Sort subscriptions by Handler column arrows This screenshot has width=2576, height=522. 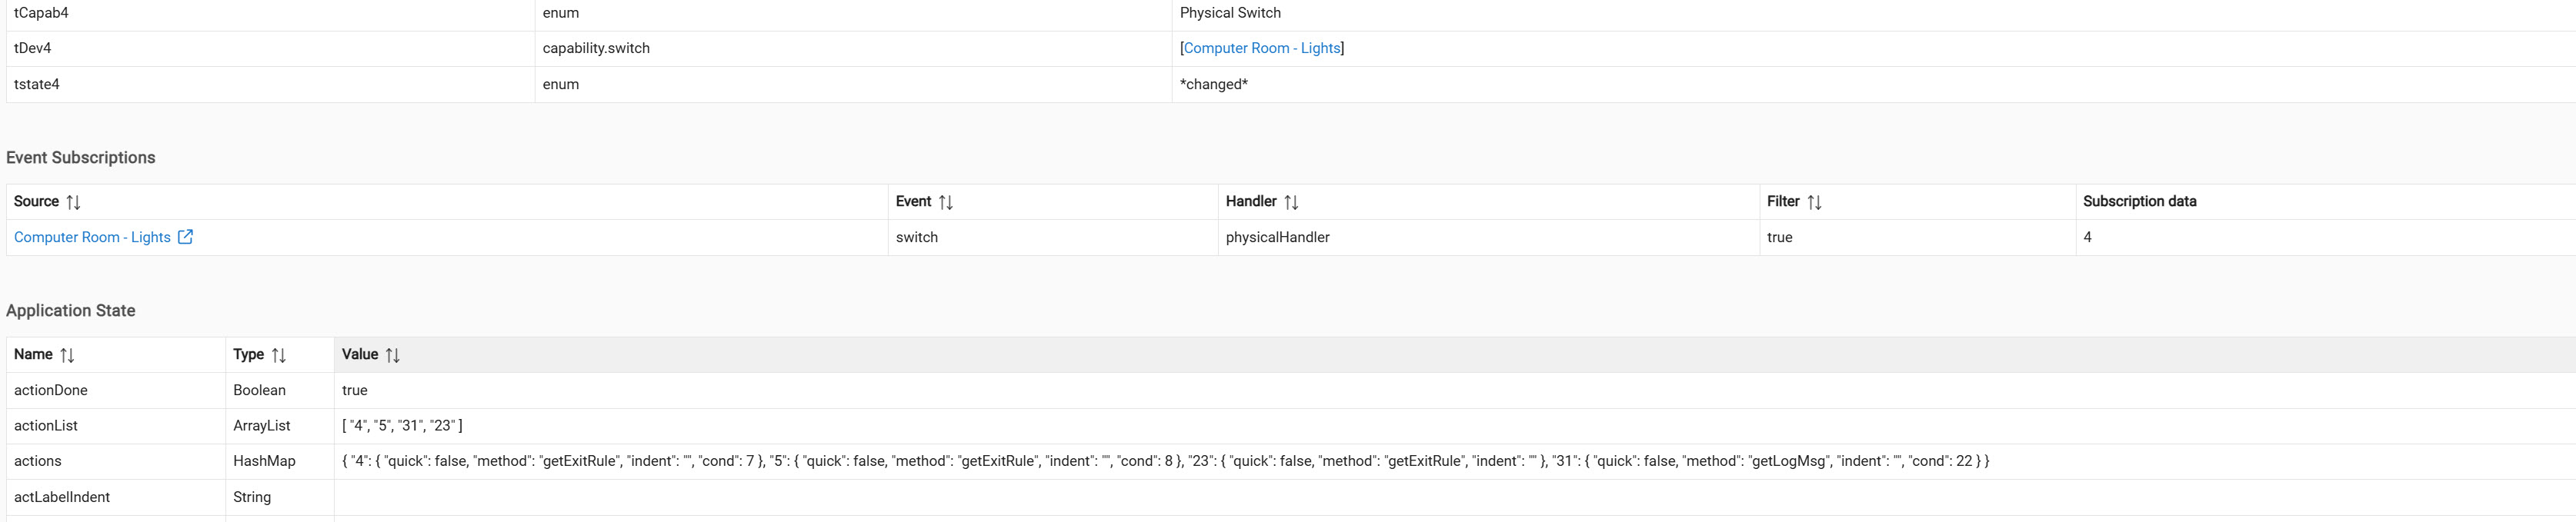[x=1291, y=202]
